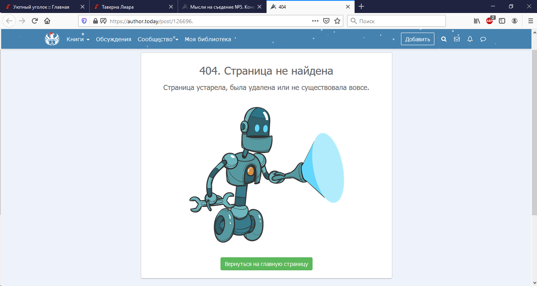Bookmark this page with star icon
Screen dimensions: 537x286
(x=337, y=21)
